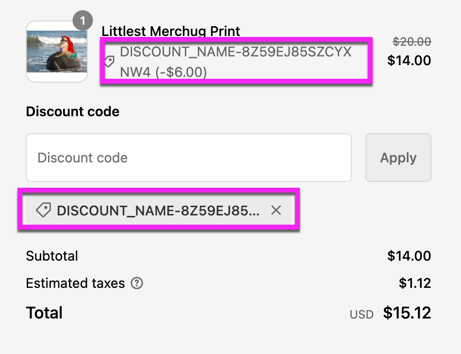Open the Estimated taxes help question mark
Image resolution: width=461 pixels, height=354 pixels.
pyautogui.click(x=137, y=283)
